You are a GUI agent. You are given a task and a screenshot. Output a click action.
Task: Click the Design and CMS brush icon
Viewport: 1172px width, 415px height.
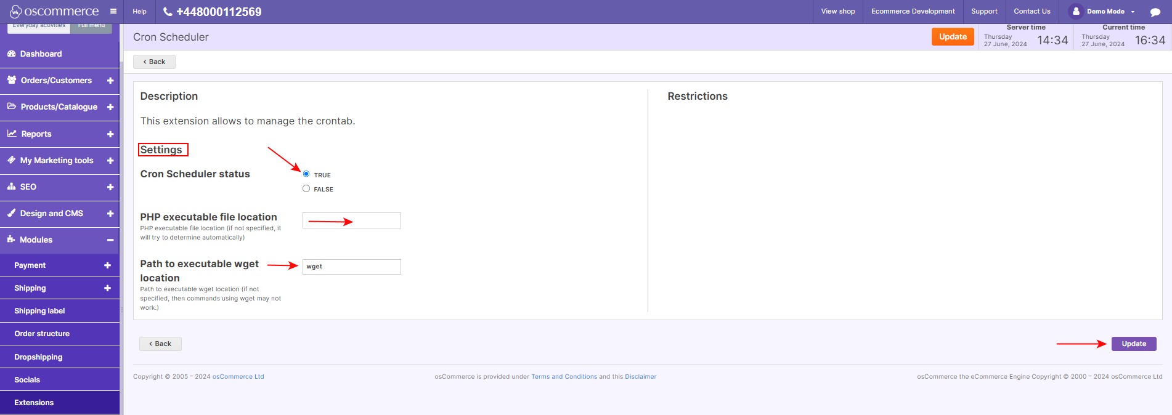11,213
